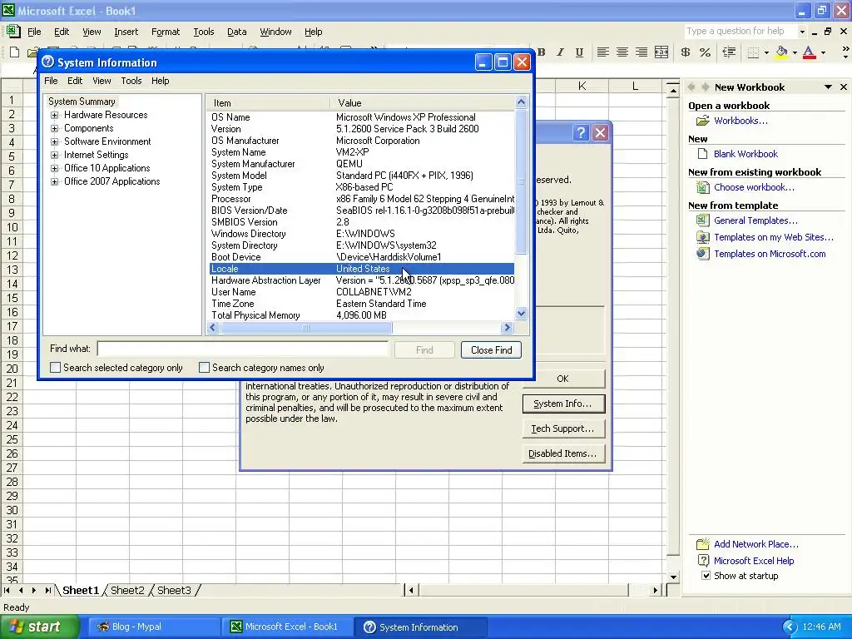852x639 pixels.
Task: Open Excel's Data menu
Action: (x=236, y=32)
